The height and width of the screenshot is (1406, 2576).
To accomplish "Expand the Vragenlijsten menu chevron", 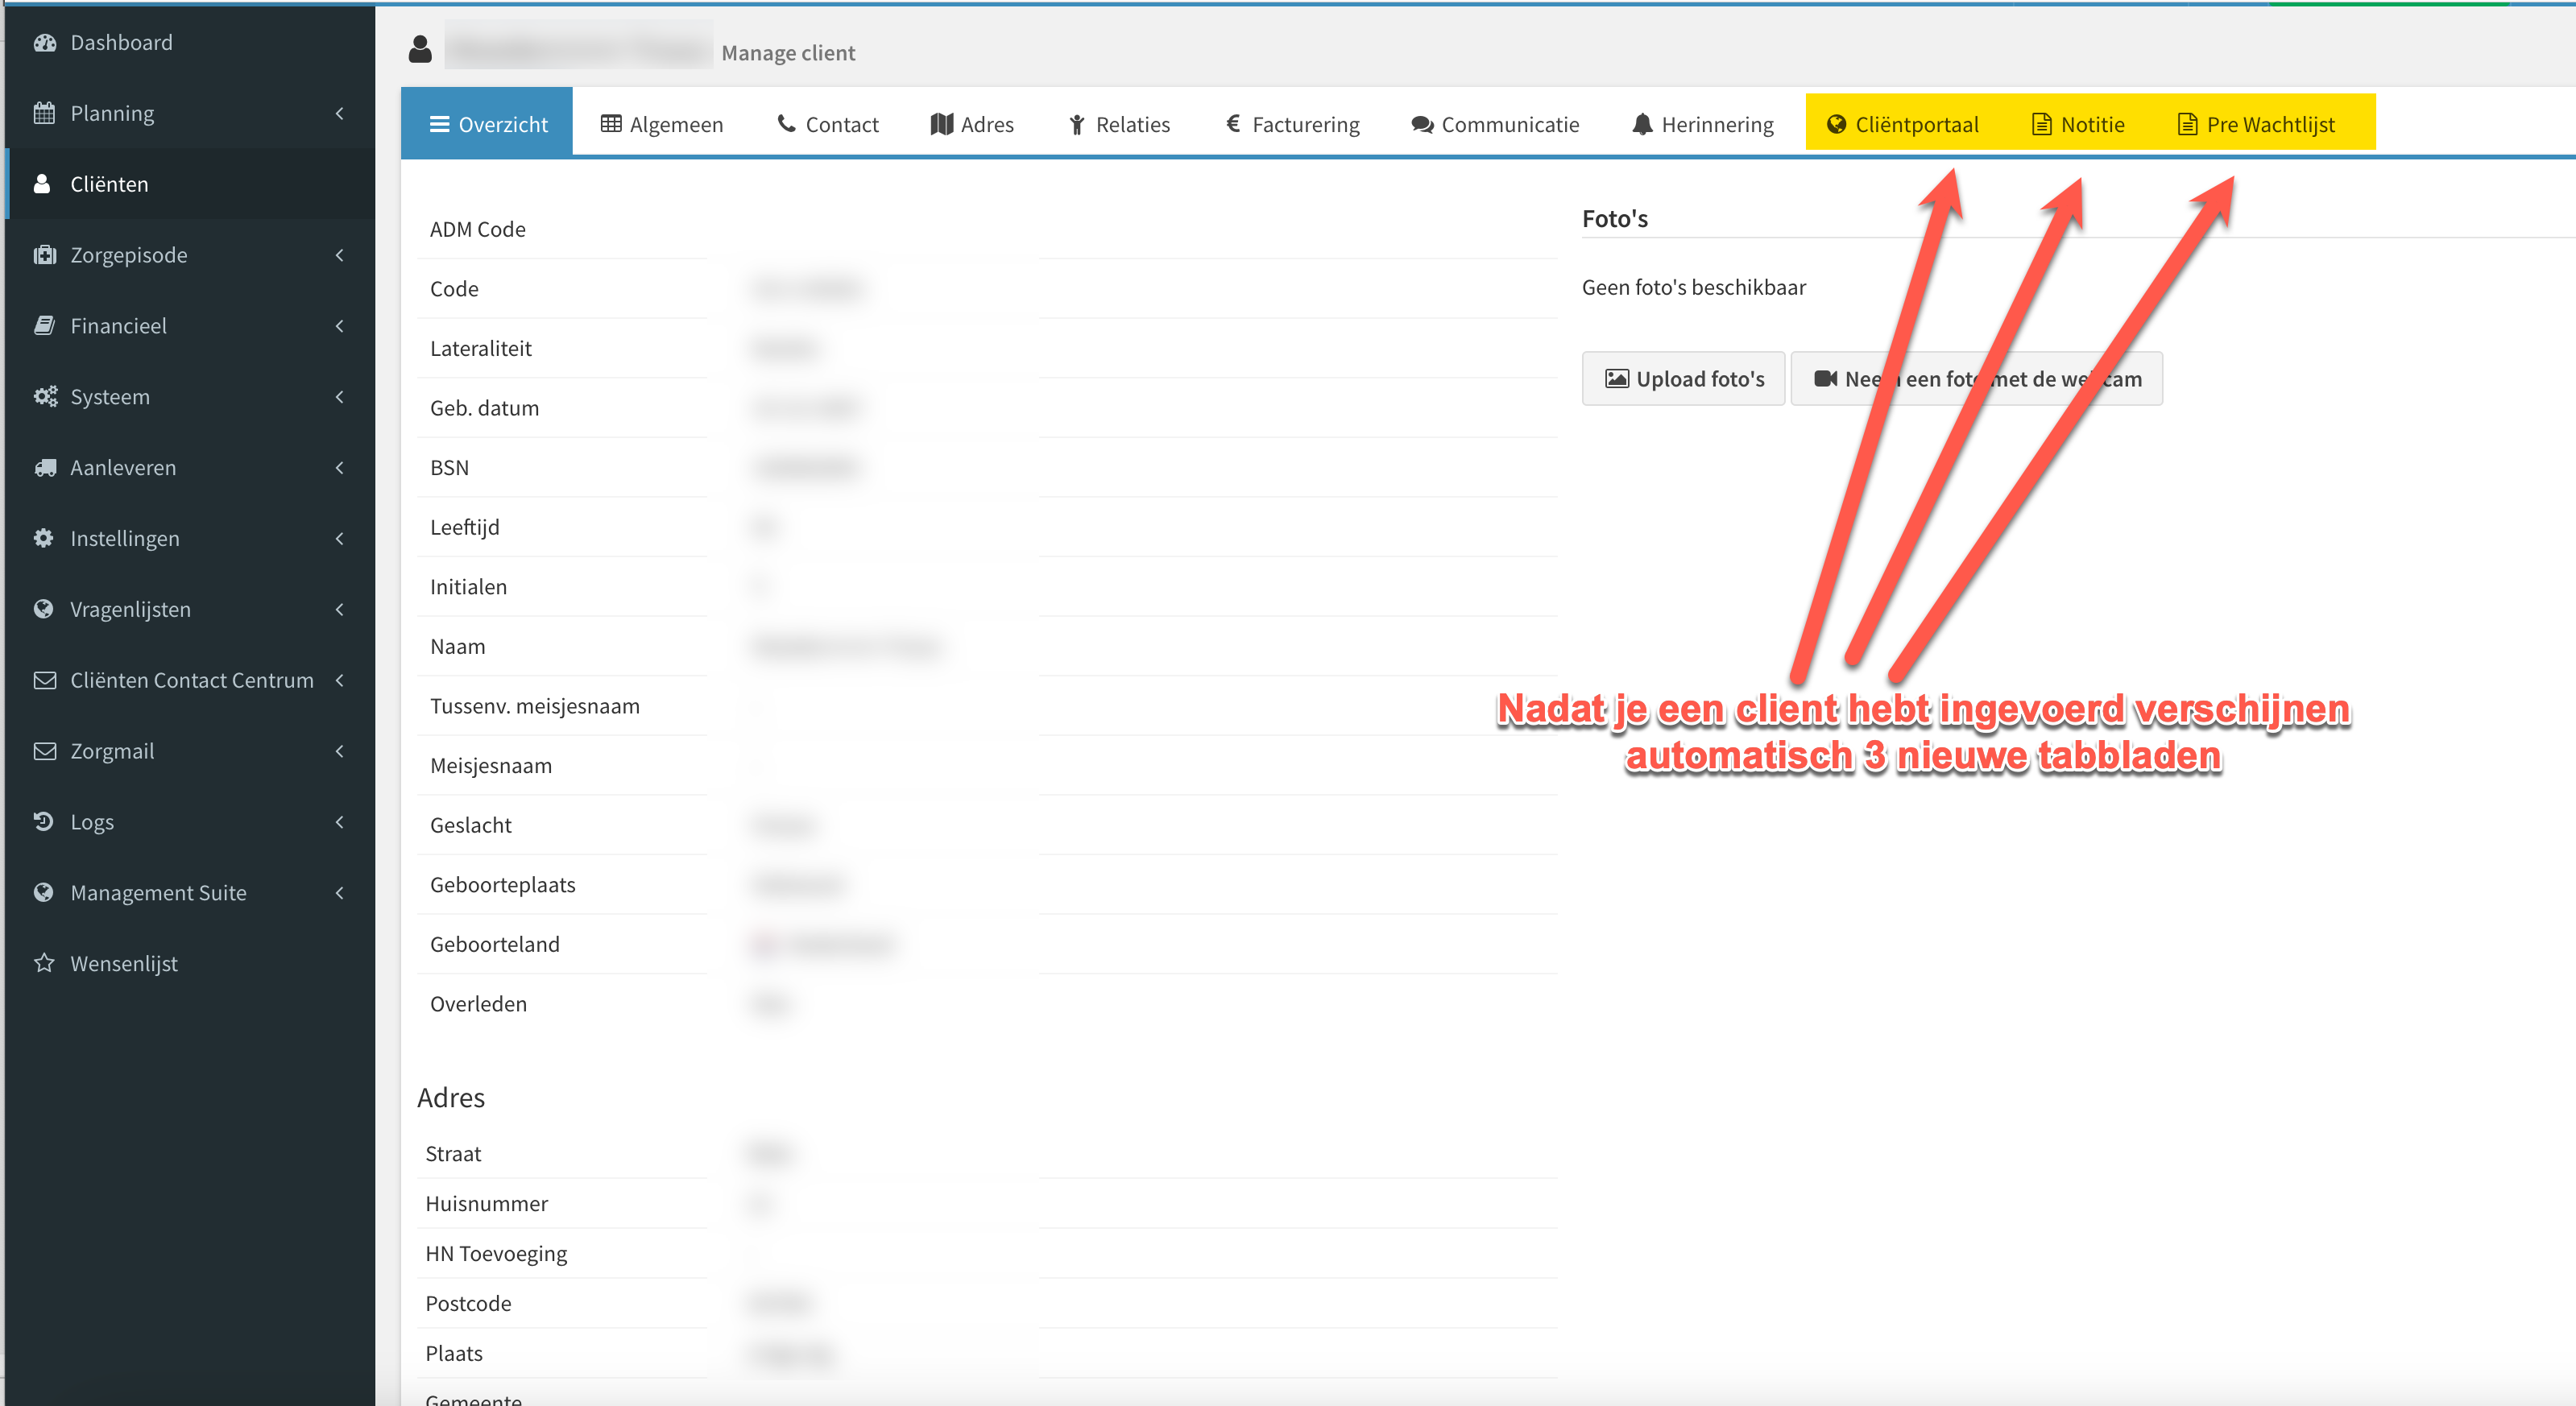I will pyautogui.click(x=340, y=609).
